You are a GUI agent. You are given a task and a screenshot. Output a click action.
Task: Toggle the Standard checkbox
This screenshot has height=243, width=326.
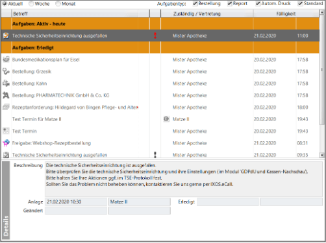(x=300, y=3)
